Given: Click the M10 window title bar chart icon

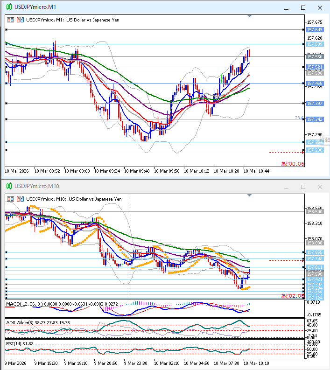Looking at the screenshot, I should 7,186.
